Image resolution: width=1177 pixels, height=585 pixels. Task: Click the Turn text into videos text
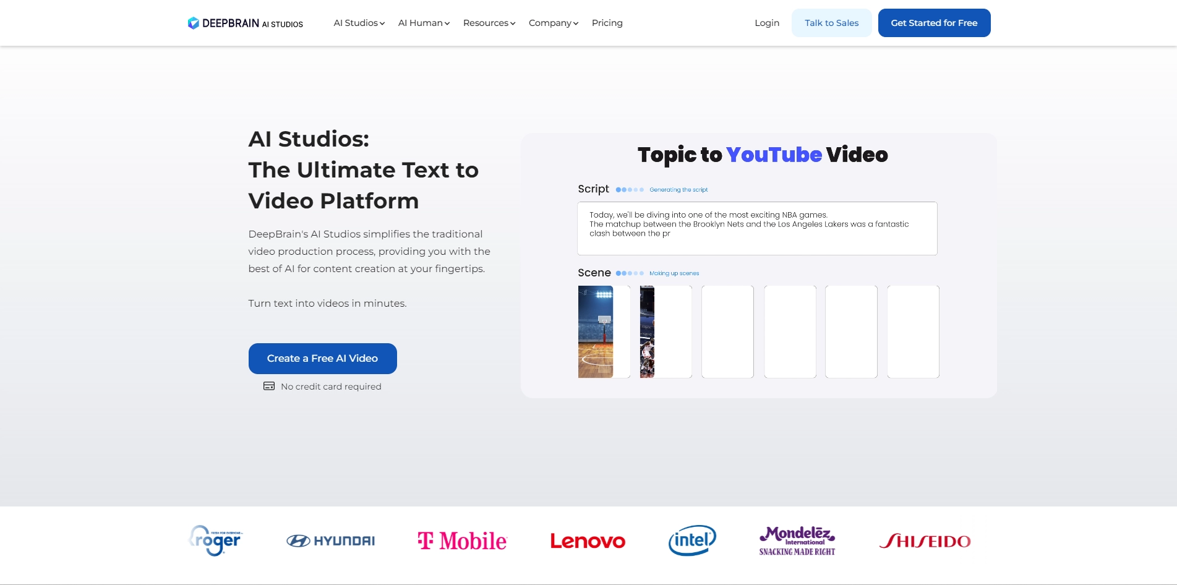tap(327, 304)
